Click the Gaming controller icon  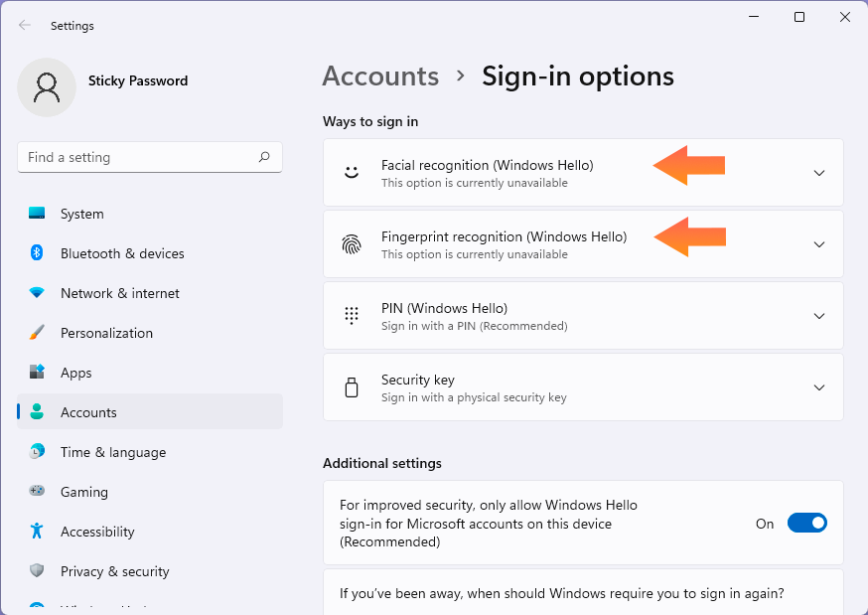(37, 491)
